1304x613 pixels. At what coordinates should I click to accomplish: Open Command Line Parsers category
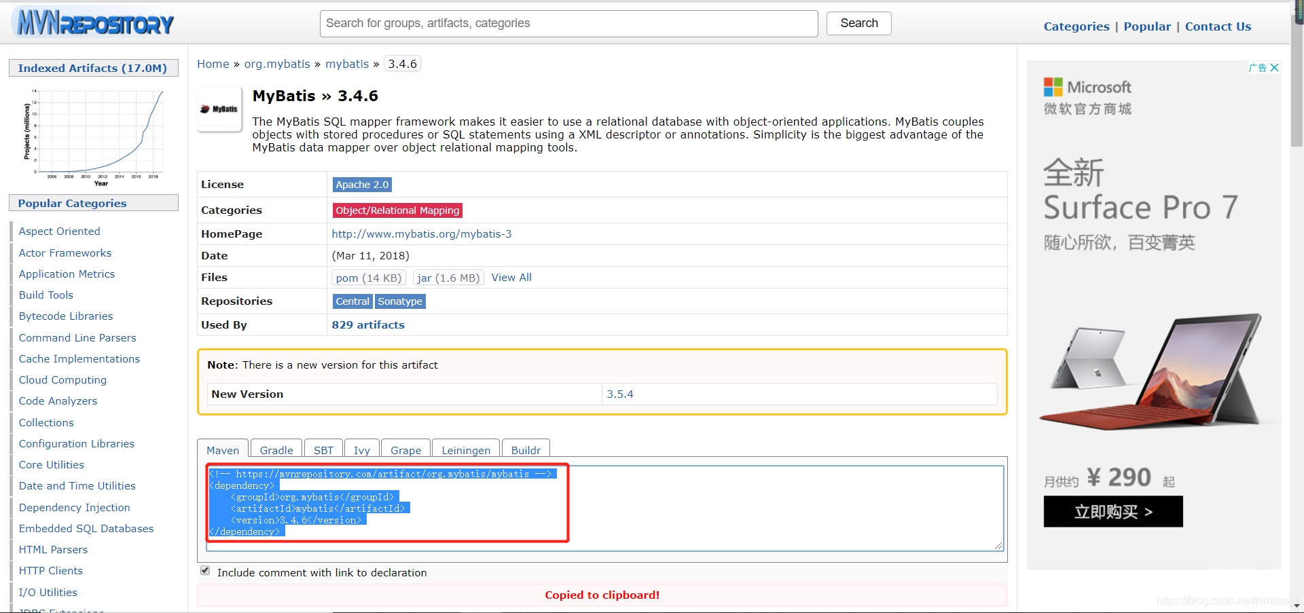coord(77,337)
